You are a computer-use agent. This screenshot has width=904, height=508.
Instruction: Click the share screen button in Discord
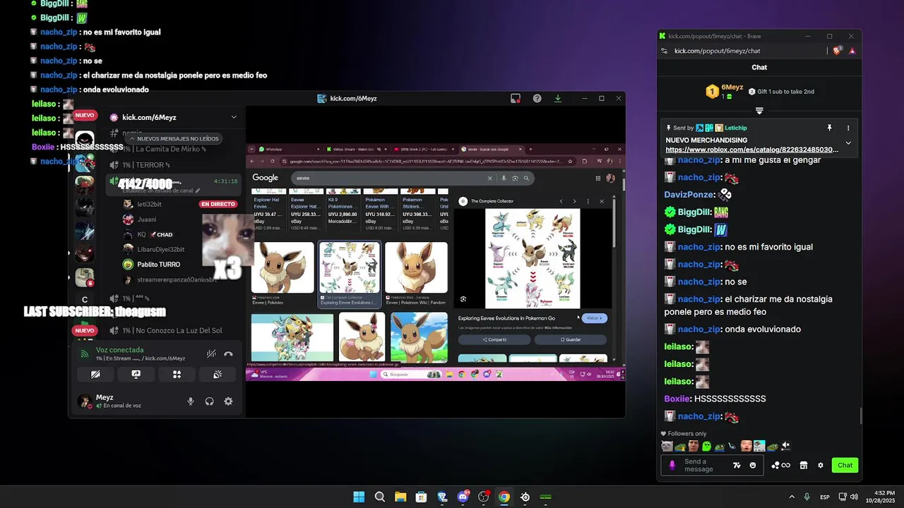coord(136,375)
